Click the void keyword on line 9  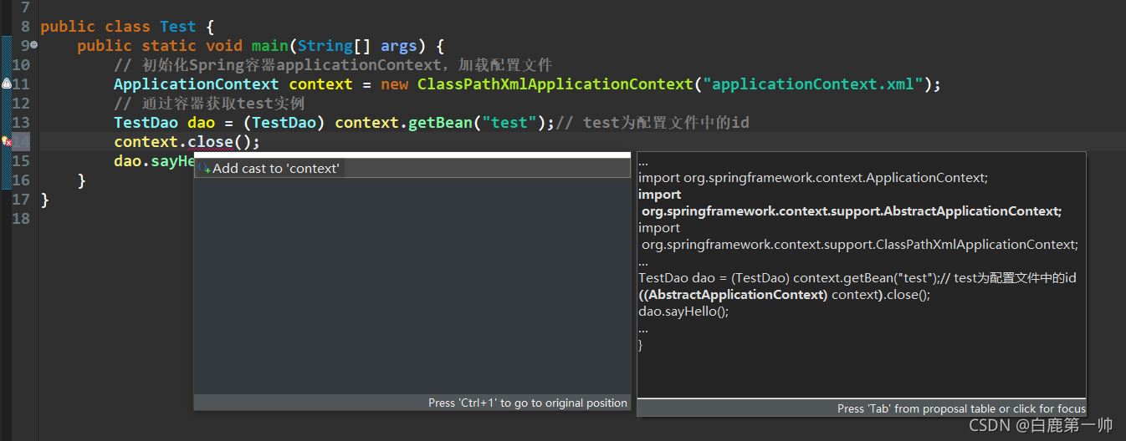pos(224,46)
